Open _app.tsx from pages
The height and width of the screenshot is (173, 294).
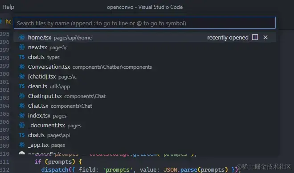coord(145,145)
